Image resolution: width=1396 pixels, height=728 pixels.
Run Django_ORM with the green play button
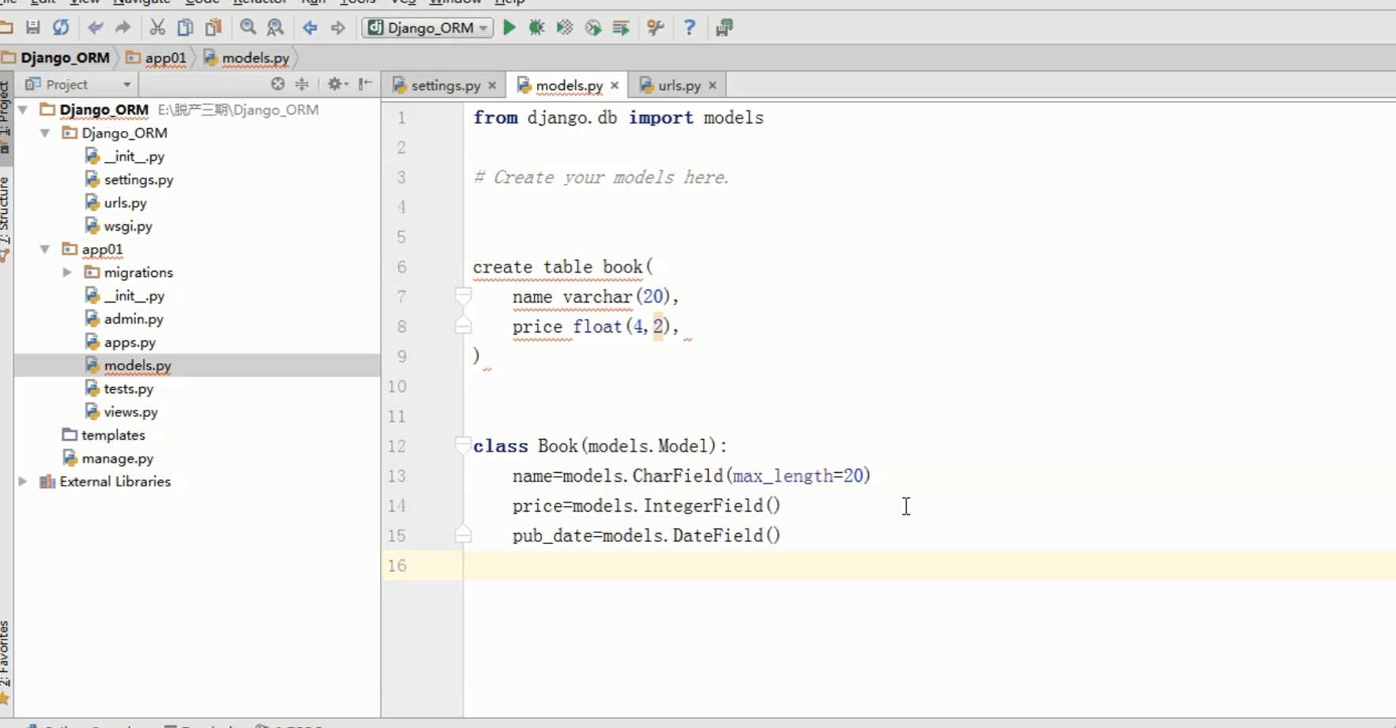pos(510,28)
